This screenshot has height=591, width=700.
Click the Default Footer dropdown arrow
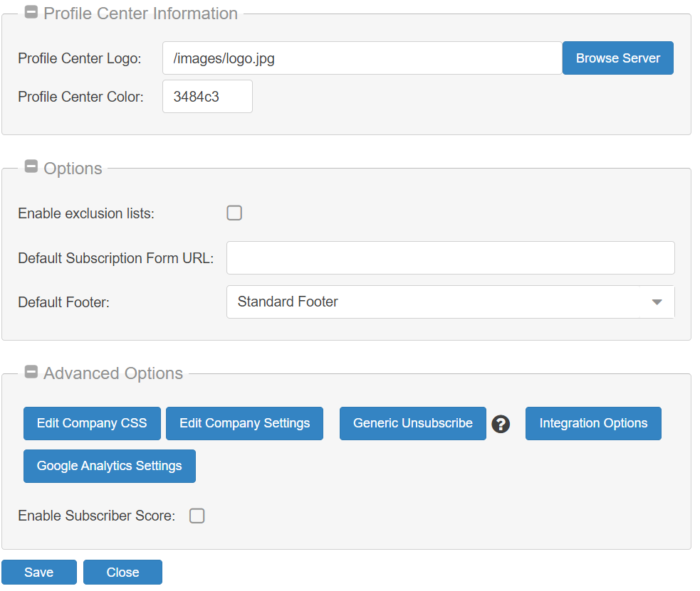[657, 302]
